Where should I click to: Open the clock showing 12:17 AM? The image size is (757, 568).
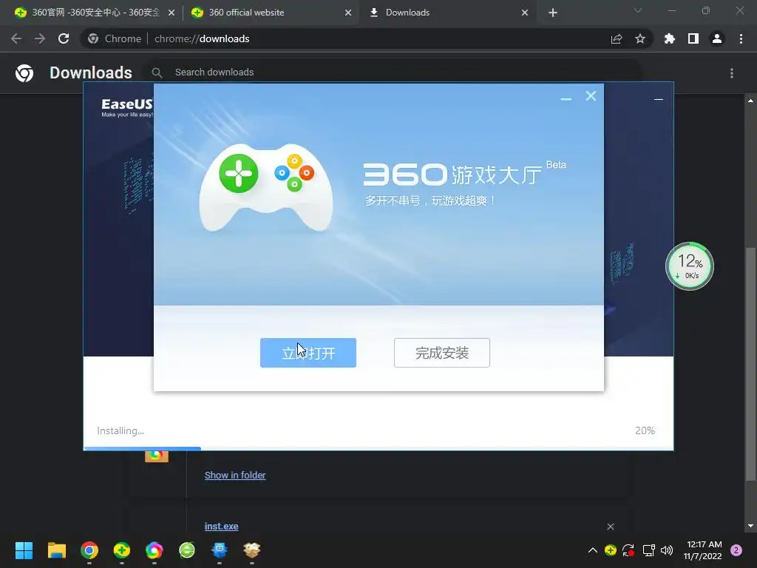point(703,550)
